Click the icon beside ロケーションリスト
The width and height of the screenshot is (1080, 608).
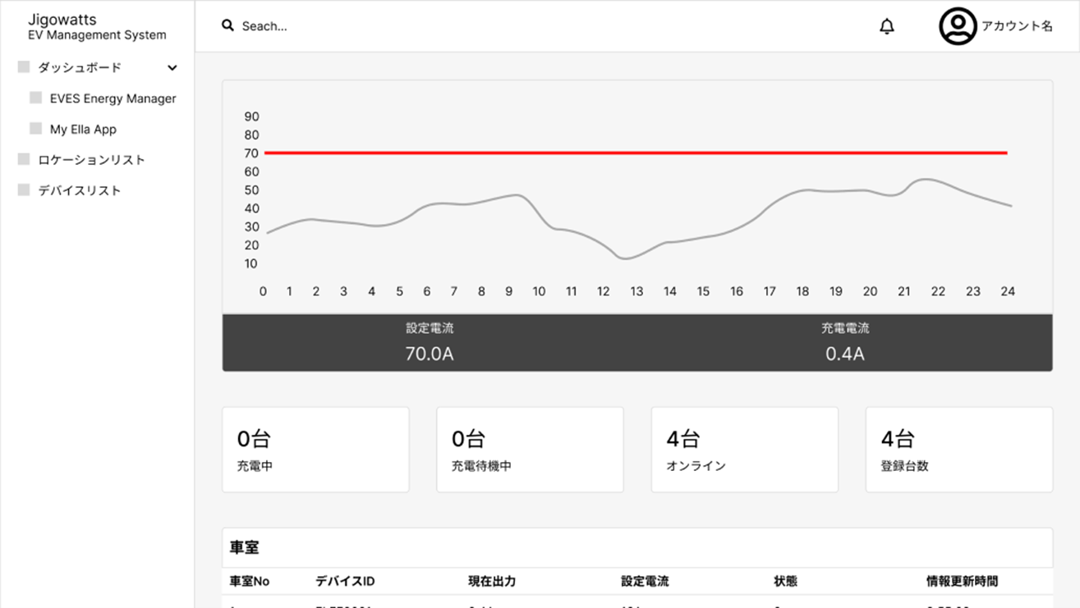pos(24,159)
